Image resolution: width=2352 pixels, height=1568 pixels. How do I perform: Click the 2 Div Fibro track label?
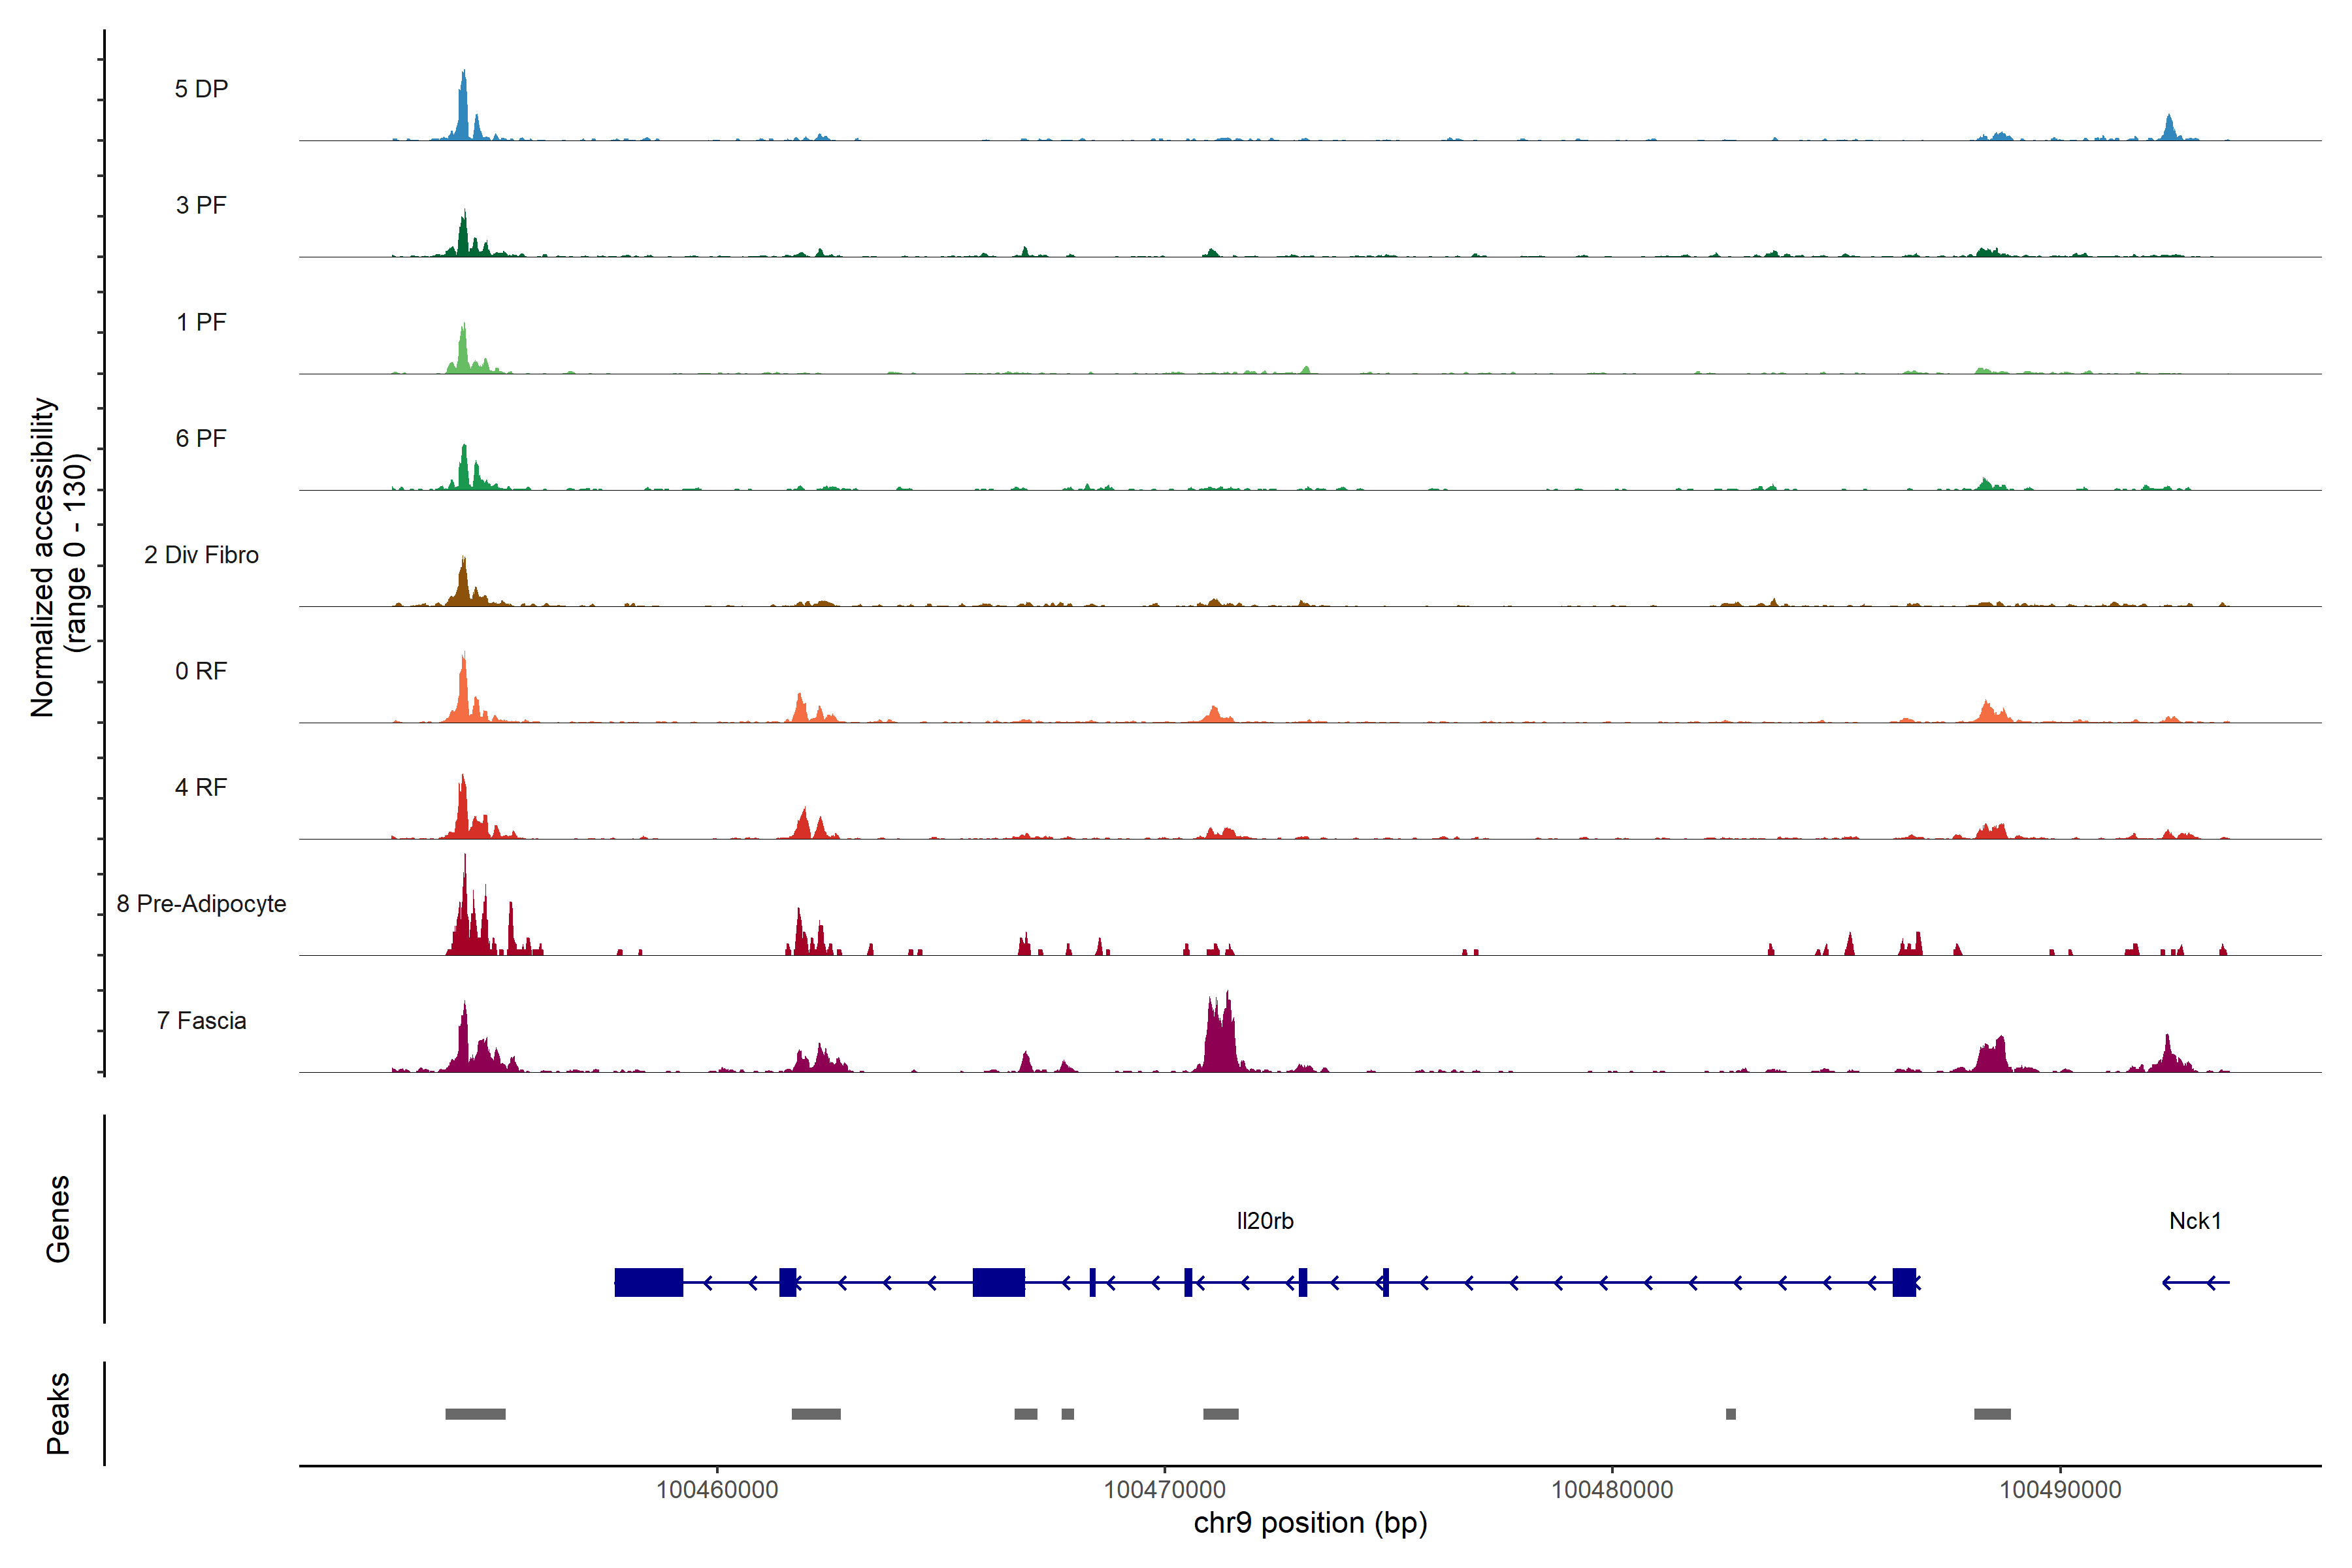click(201, 555)
